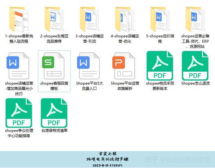215x168 pixels.
Task: Click the label 4-shopee店铺运营-优化
Action: (x=125, y=39)
